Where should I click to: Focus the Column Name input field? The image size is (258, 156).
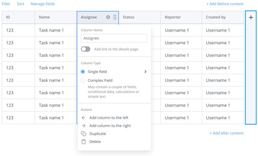[x=114, y=38]
